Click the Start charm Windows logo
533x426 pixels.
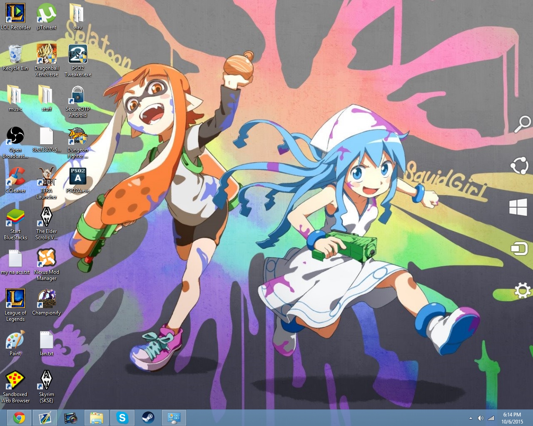coord(518,207)
